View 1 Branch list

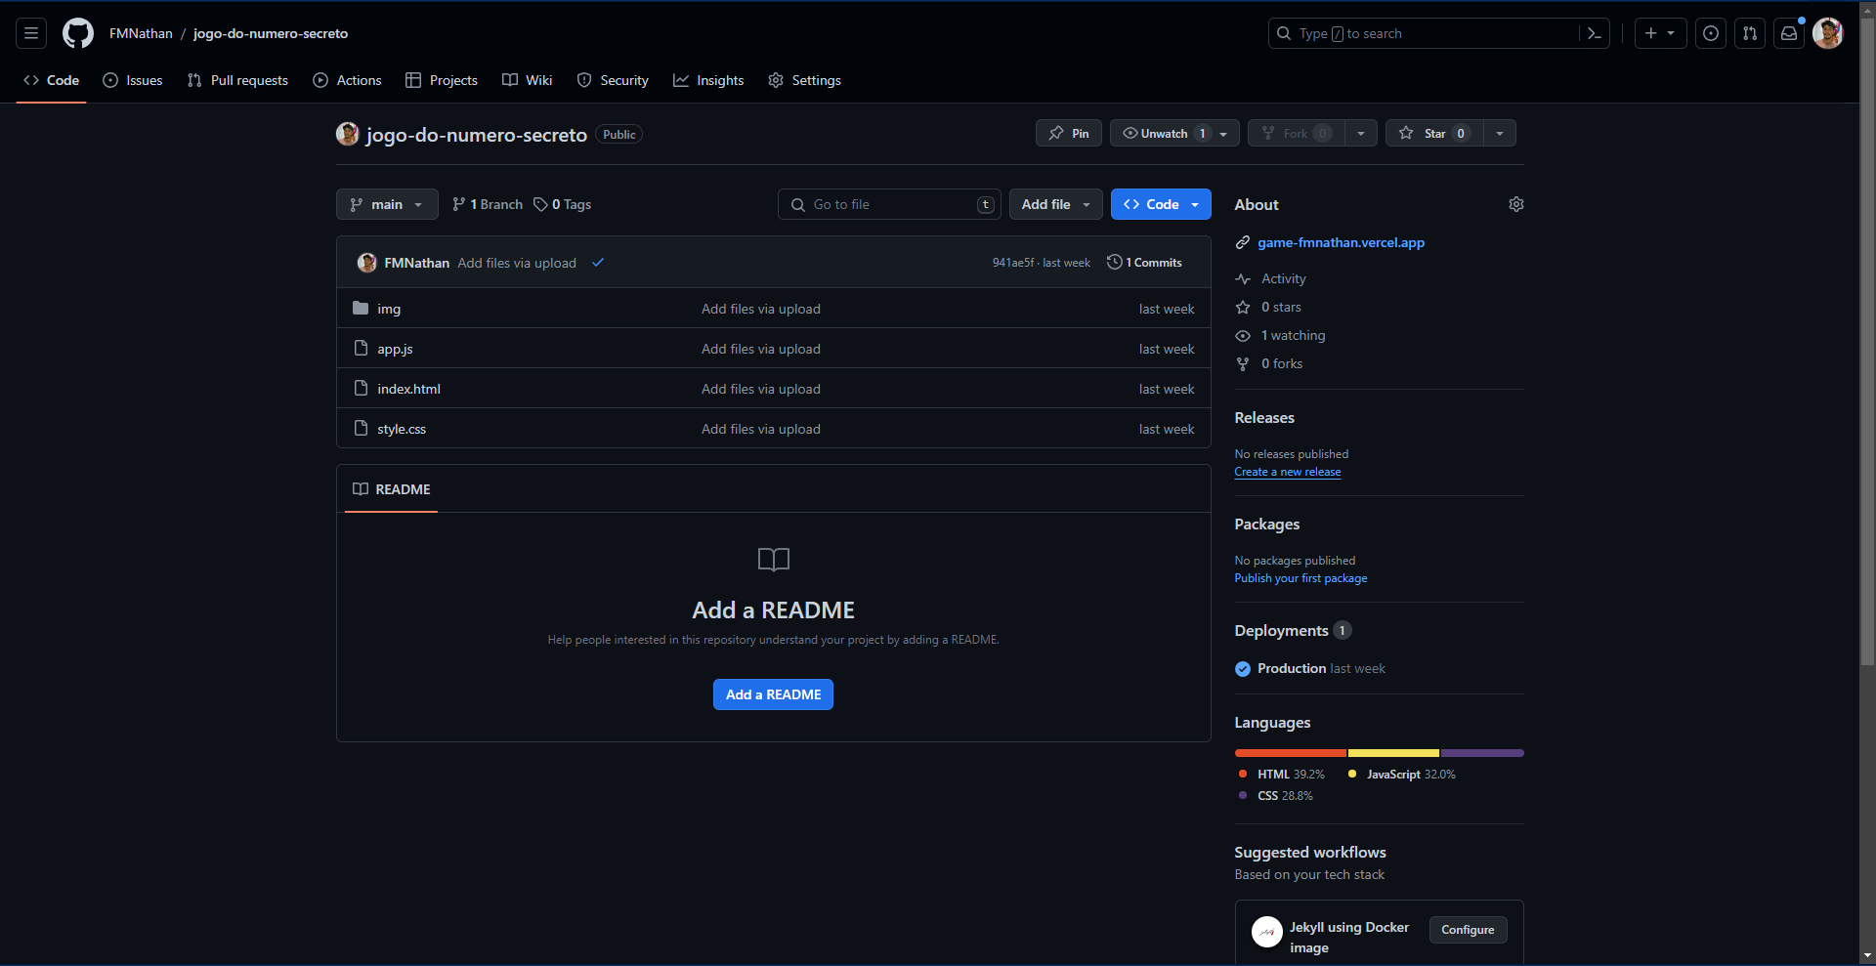(488, 204)
